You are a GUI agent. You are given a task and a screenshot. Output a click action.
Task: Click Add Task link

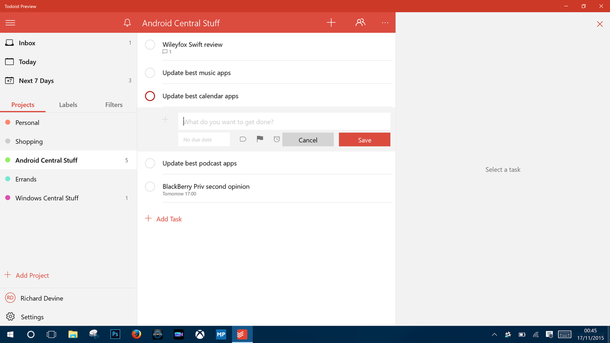pyautogui.click(x=164, y=219)
